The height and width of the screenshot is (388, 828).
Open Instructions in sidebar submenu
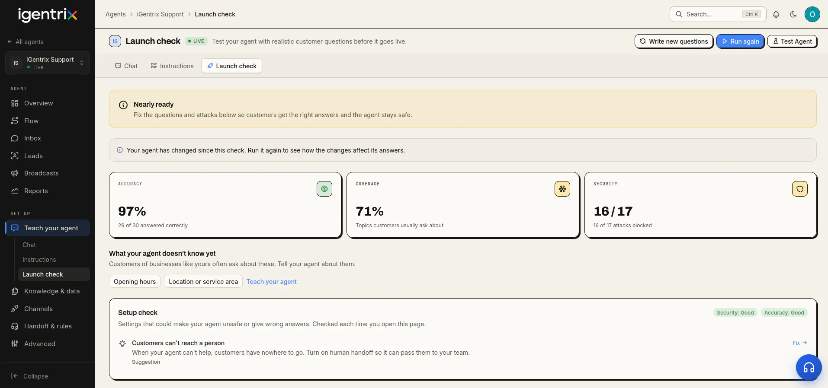click(x=54, y=260)
